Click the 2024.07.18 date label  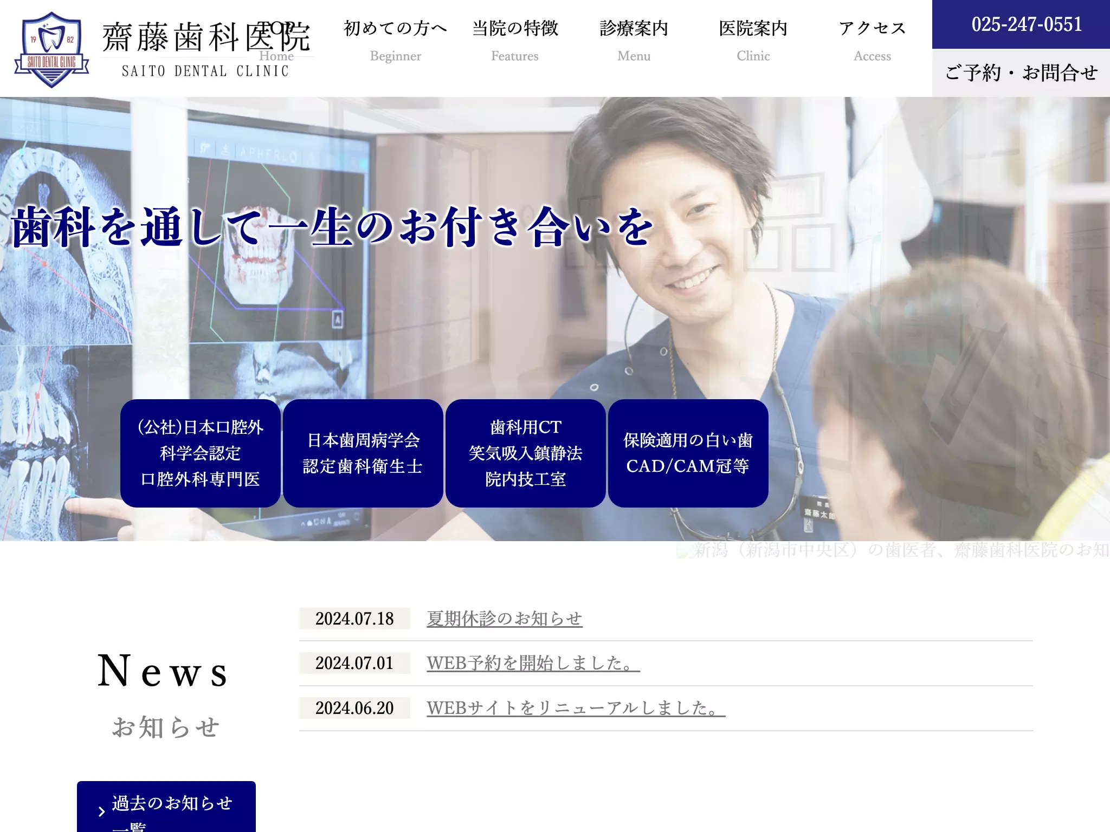(x=354, y=619)
